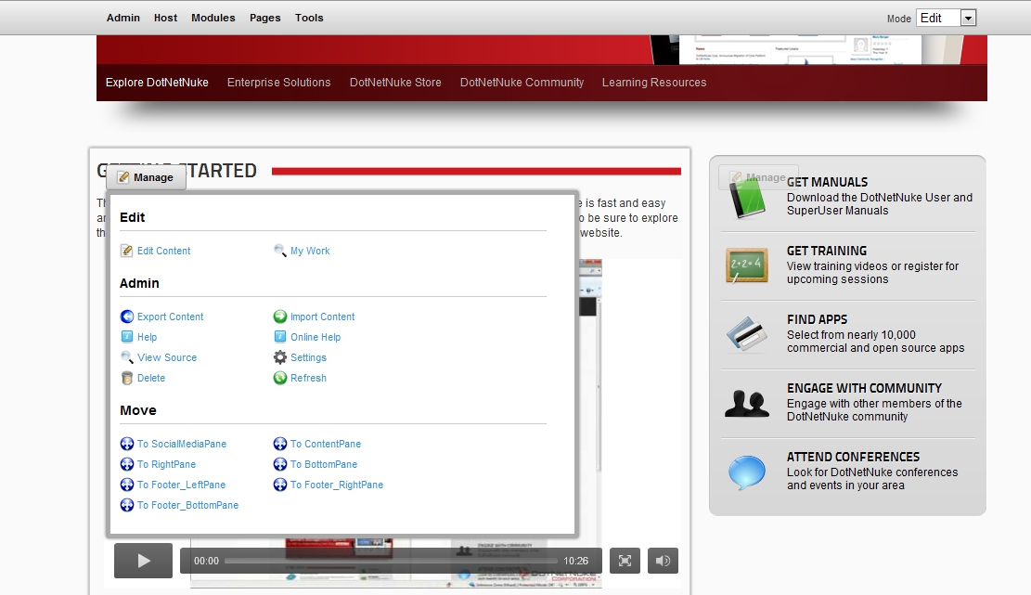Click the To SocialMediaPane move icon
This screenshot has height=595, width=1031.
pos(127,444)
